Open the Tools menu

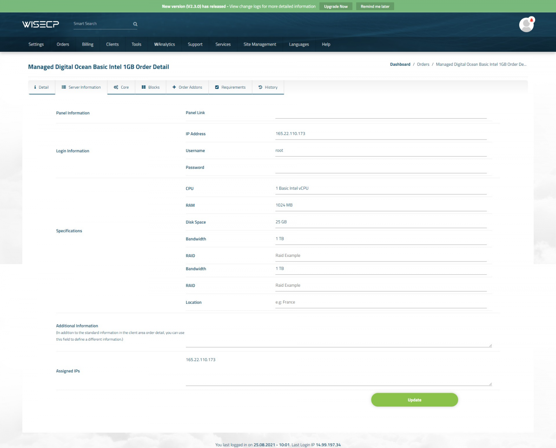coord(137,44)
